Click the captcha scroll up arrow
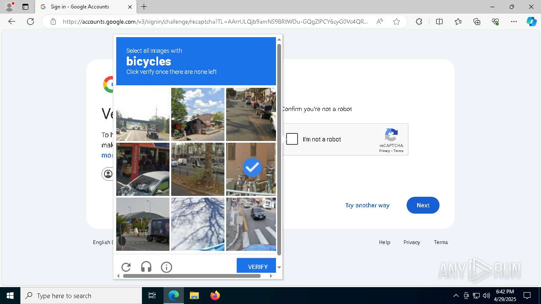The height and width of the screenshot is (304, 541). 279,39
